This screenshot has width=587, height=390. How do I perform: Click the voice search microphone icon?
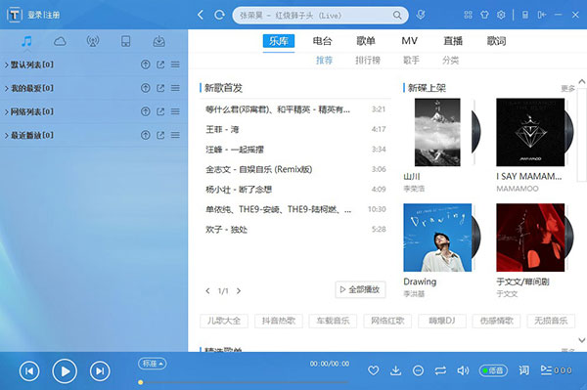point(421,15)
